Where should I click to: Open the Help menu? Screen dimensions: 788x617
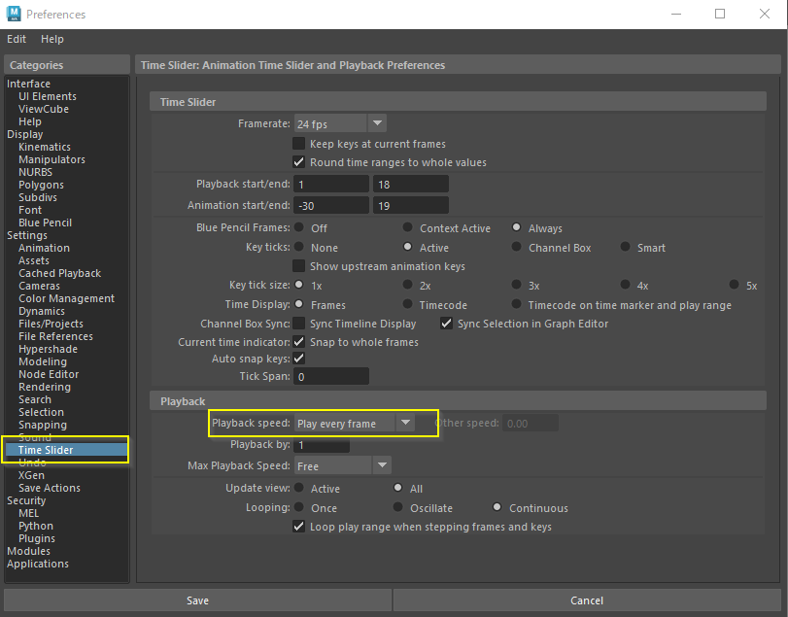[52, 39]
